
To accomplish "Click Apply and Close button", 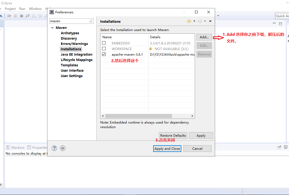I will [x=167, y=149].
